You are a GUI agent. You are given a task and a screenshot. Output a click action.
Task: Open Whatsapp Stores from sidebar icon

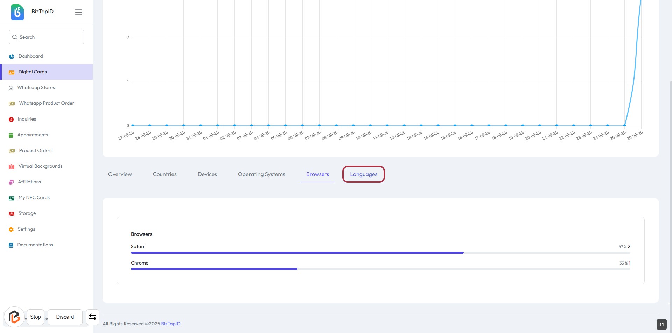(x=11, y=88)
